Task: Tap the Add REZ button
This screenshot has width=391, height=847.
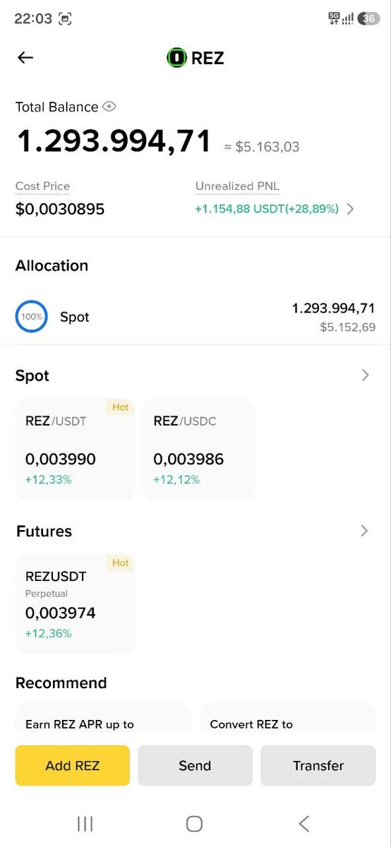Action: coord(73,766)
